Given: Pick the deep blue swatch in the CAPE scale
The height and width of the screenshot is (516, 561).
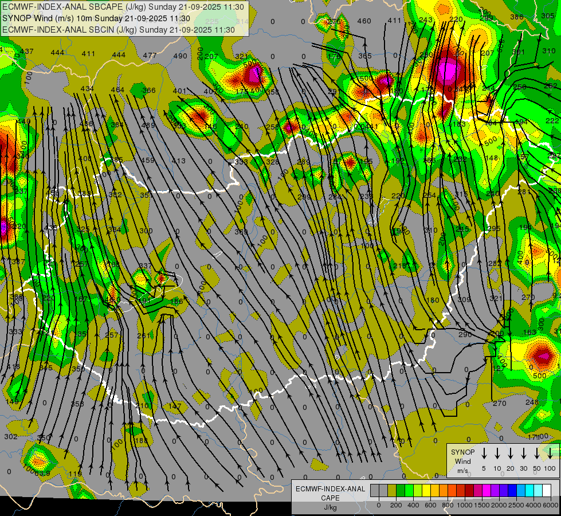Looking at the screenshot, I should pyautogui.click(x=512, y=491).
